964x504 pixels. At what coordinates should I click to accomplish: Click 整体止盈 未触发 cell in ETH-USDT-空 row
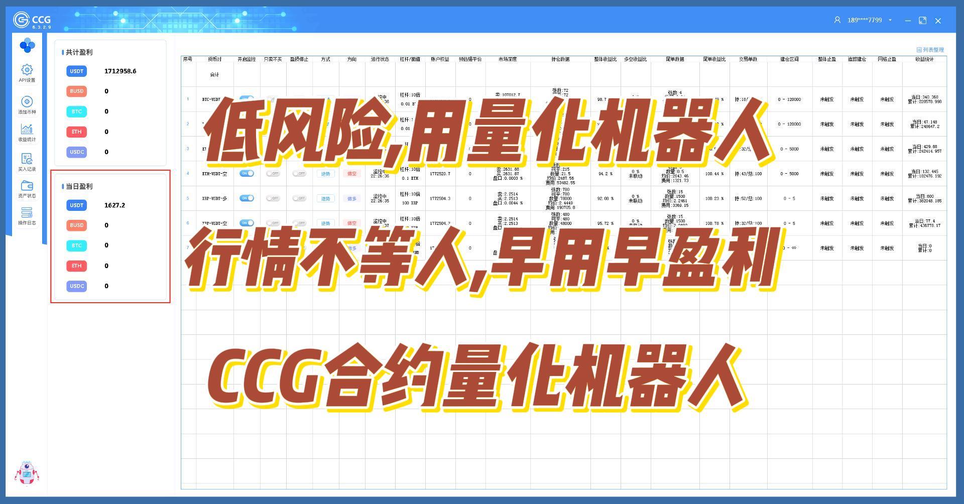click(826, 174)
